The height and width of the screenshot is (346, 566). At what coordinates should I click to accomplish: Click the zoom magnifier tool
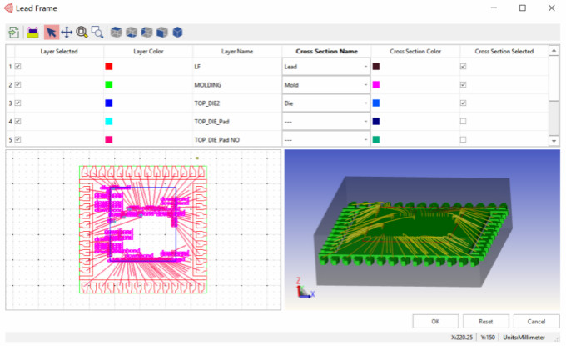point(82,33)
